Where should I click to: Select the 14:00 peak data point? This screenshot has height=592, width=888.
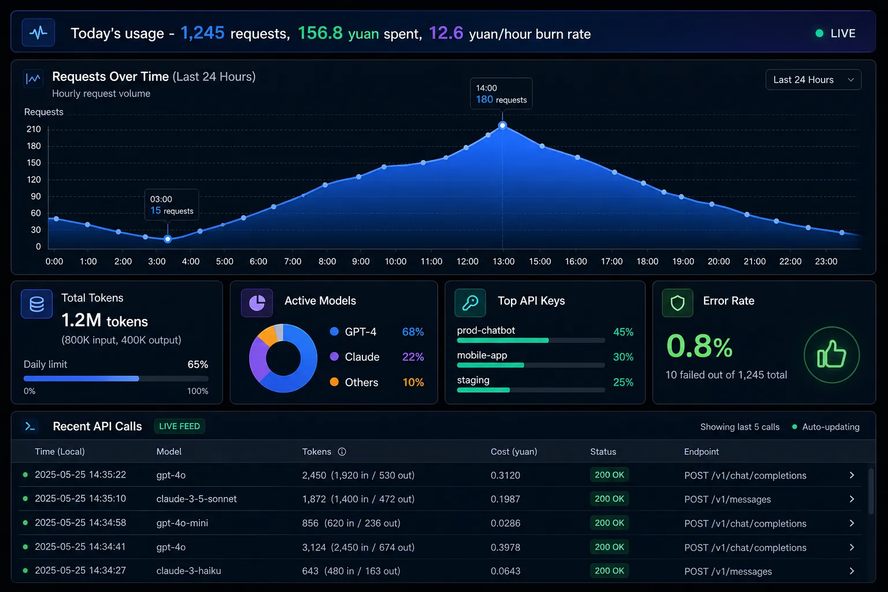click(x=502, y=125)
